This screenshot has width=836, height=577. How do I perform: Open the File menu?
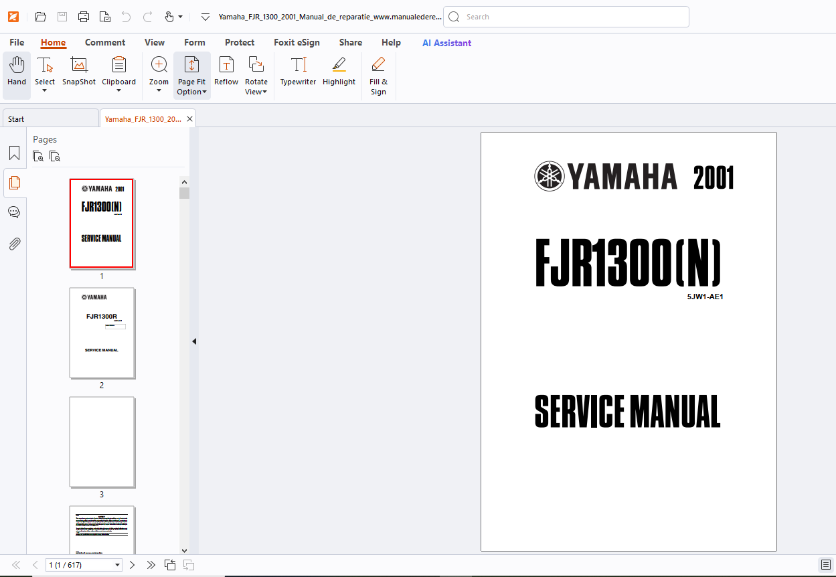coord(17,42)
